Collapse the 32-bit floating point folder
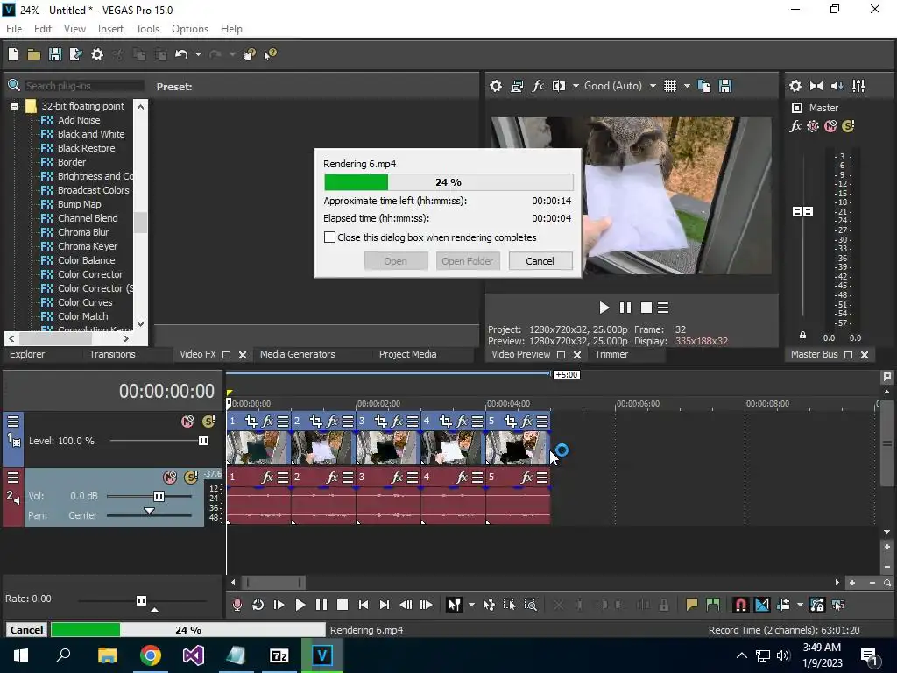This screenshot has height=673, width=897. click(14, 106)
